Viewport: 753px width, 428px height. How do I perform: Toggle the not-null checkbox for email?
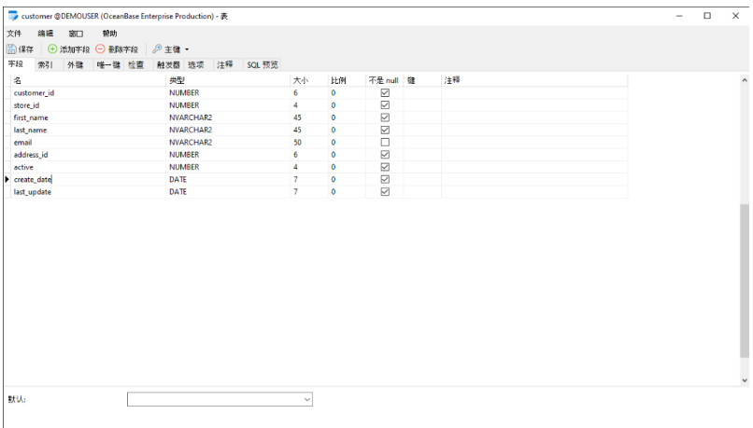(384, 143)
